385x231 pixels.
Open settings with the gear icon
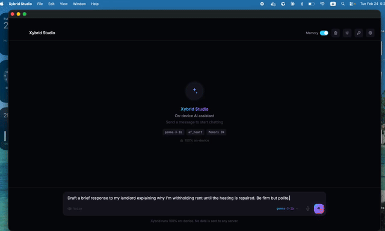370,33
